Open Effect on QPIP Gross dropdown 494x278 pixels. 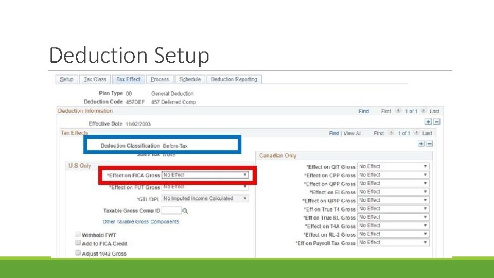(x=393, y=200)
